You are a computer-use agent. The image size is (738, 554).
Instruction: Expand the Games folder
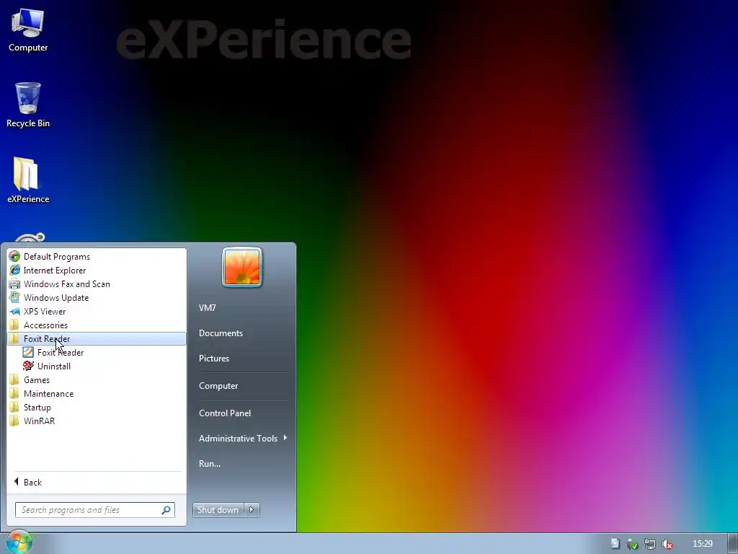97,379
